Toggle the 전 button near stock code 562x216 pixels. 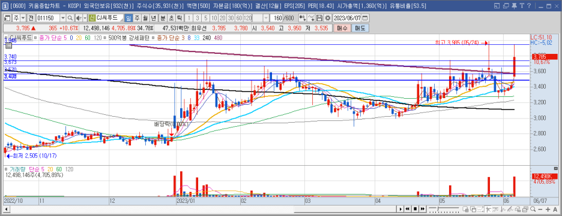pyautogui.click(x=31, y=18)
